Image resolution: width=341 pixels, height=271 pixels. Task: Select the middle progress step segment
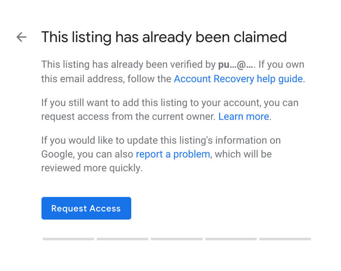177,239
